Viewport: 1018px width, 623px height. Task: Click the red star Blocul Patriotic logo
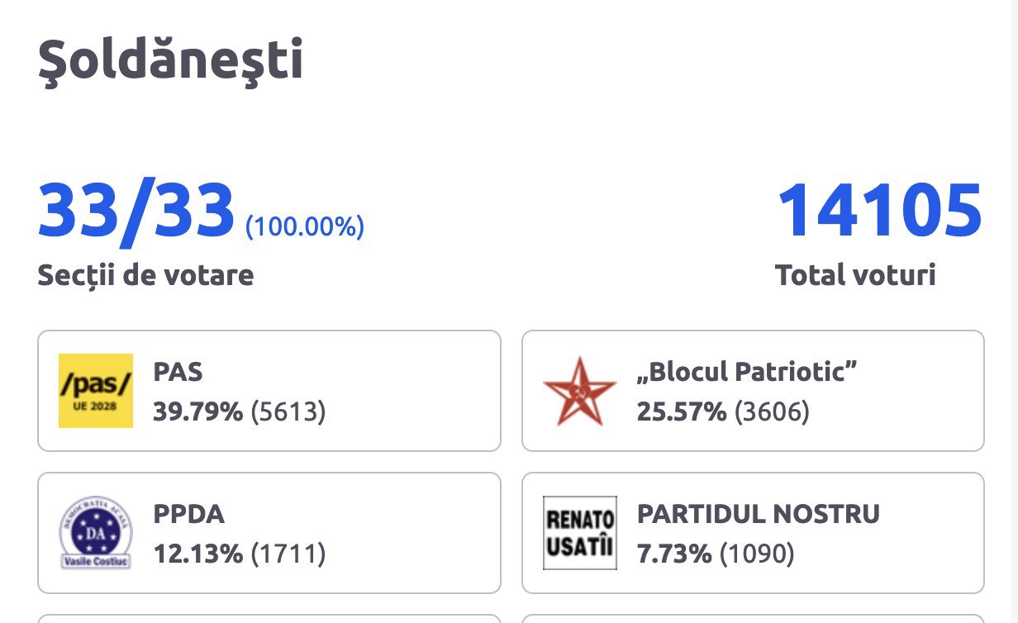tap(579, 391)
